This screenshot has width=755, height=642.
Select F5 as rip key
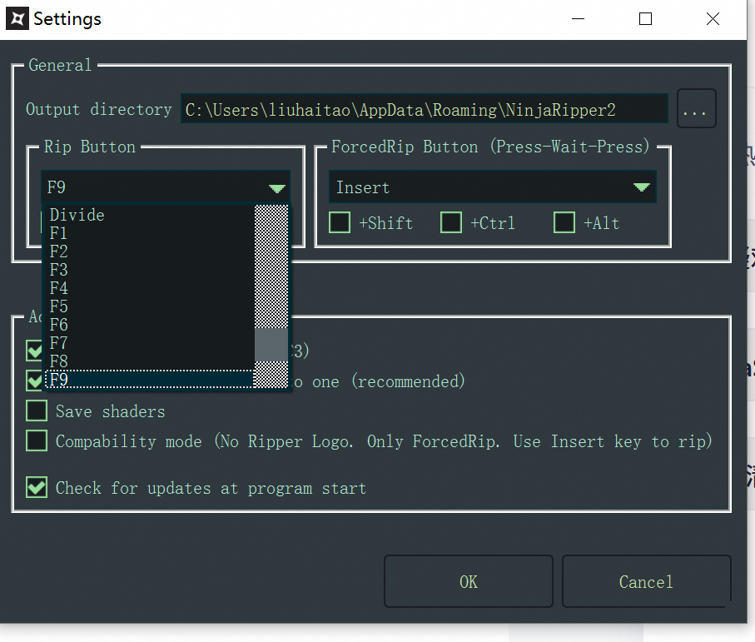coord(149,306)
